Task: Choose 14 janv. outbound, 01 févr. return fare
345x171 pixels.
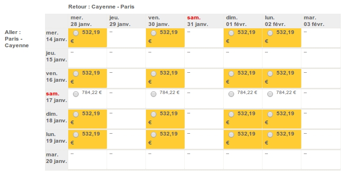Action: [x=231, y=33]
